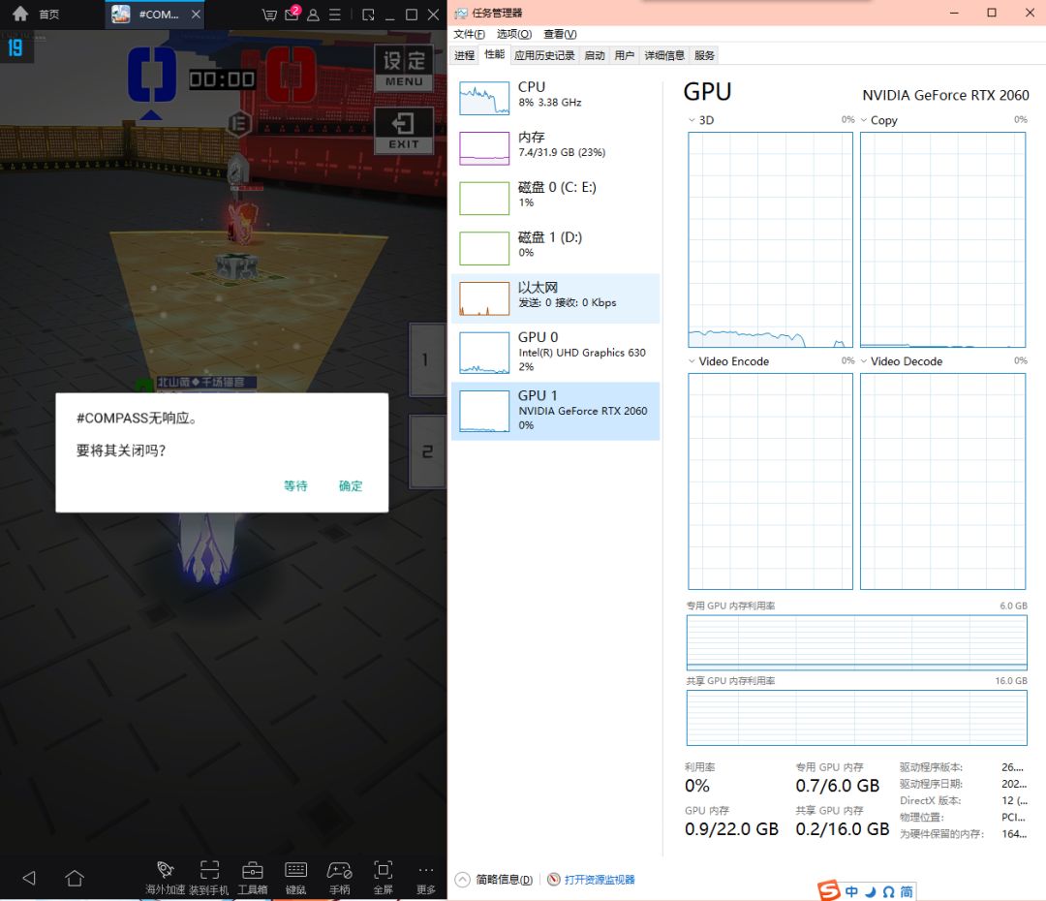The image size is (1046, 901).
Task: Switch to the 应用历史记录 tab
Action: (x=544, y=55)
